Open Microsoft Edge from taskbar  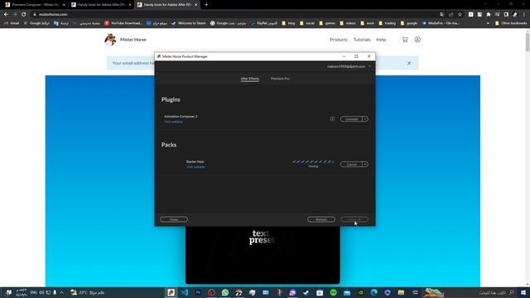373,292
